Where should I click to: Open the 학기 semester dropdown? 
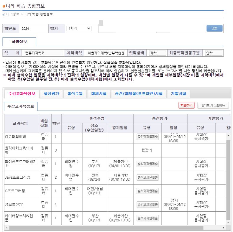click(79, 28)
